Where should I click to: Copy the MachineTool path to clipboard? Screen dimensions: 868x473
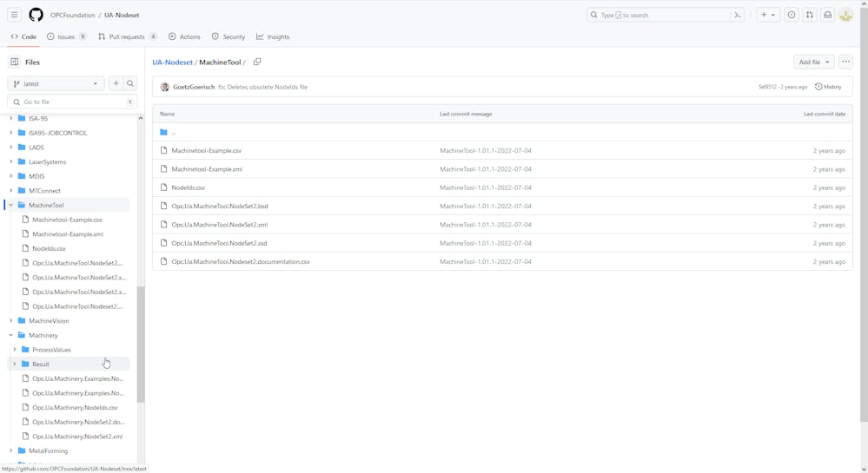(257, 62)
